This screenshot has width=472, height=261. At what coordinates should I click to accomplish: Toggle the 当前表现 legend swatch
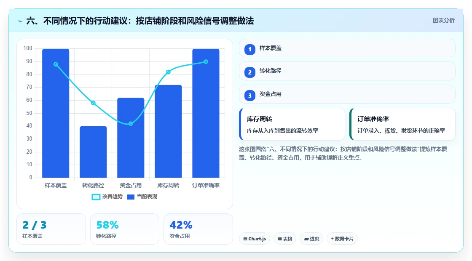pyautogui.click(x=130, y=197)
